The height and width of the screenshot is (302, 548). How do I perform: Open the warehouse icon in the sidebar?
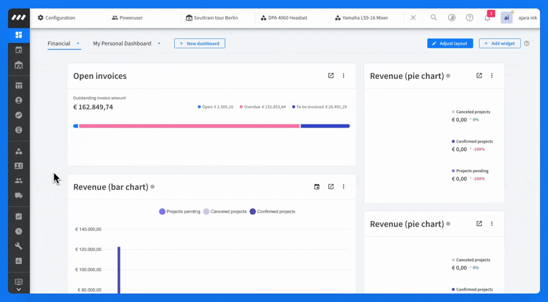pyautogui.click(x=18, y=65)
